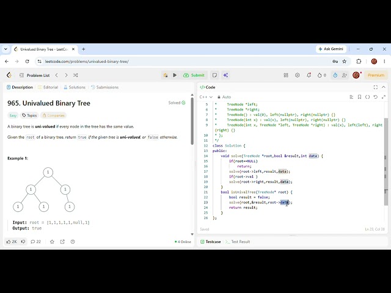The width and height of the screenshot is (391, 293).
Task: Click the Solved status indicator
Action: 177,103
